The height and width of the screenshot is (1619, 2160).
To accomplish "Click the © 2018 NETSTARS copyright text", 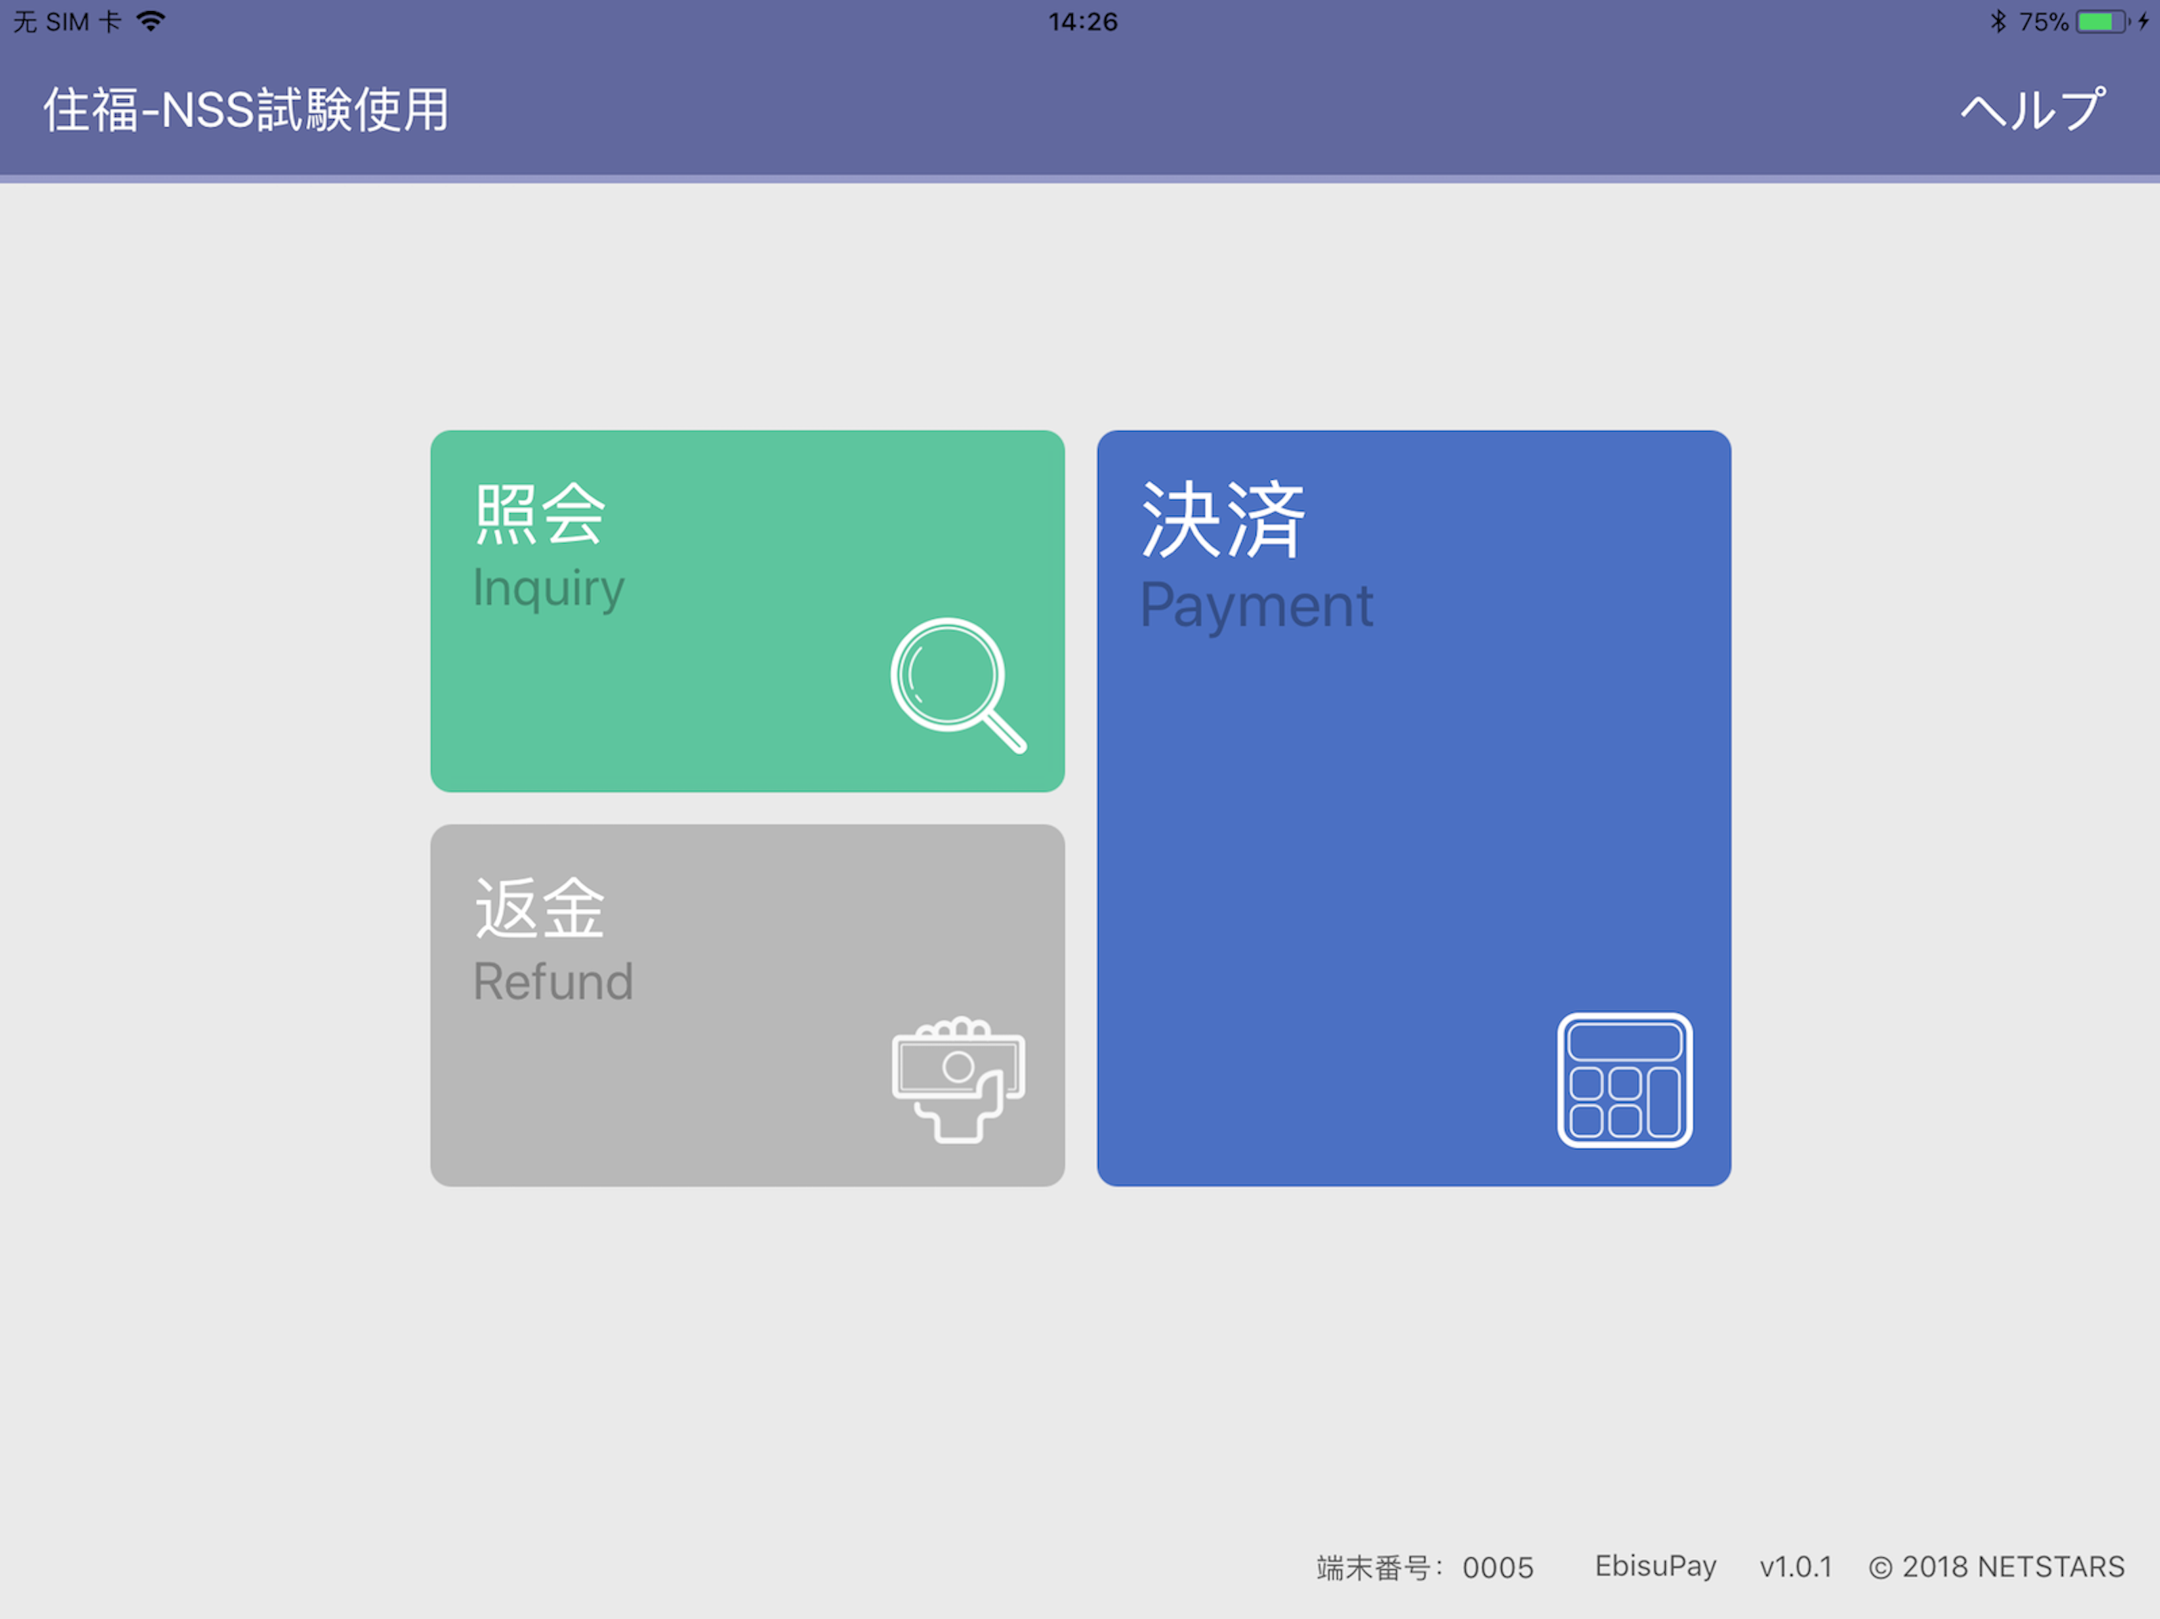I will click(1996, 1568).
